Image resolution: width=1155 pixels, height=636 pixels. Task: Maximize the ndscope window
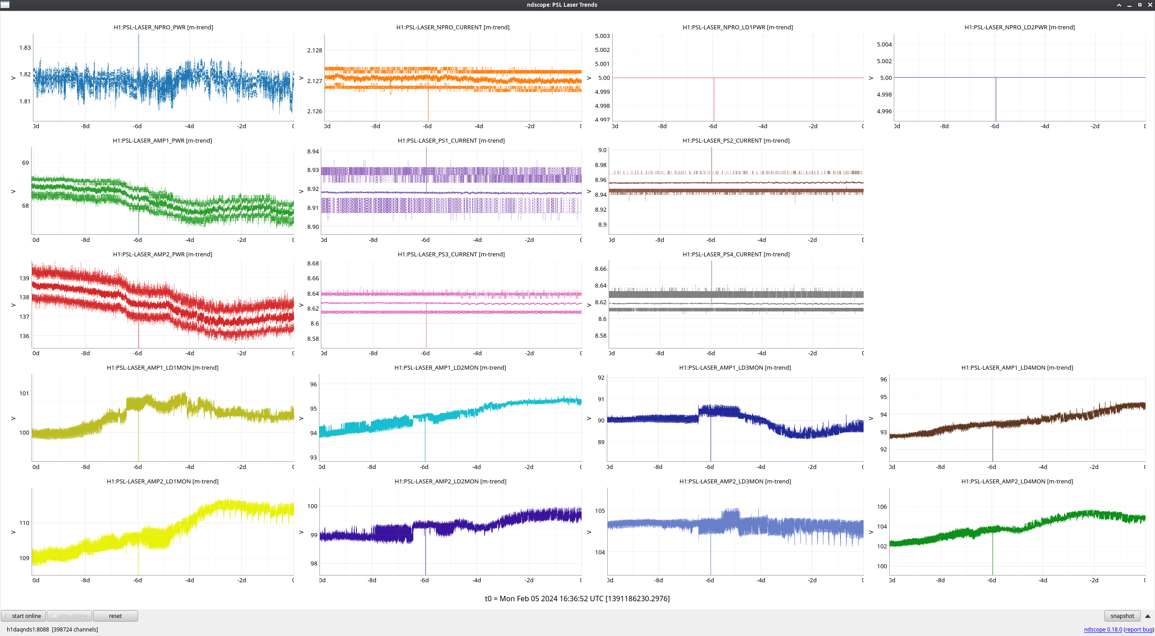(x=1140, y=5)
